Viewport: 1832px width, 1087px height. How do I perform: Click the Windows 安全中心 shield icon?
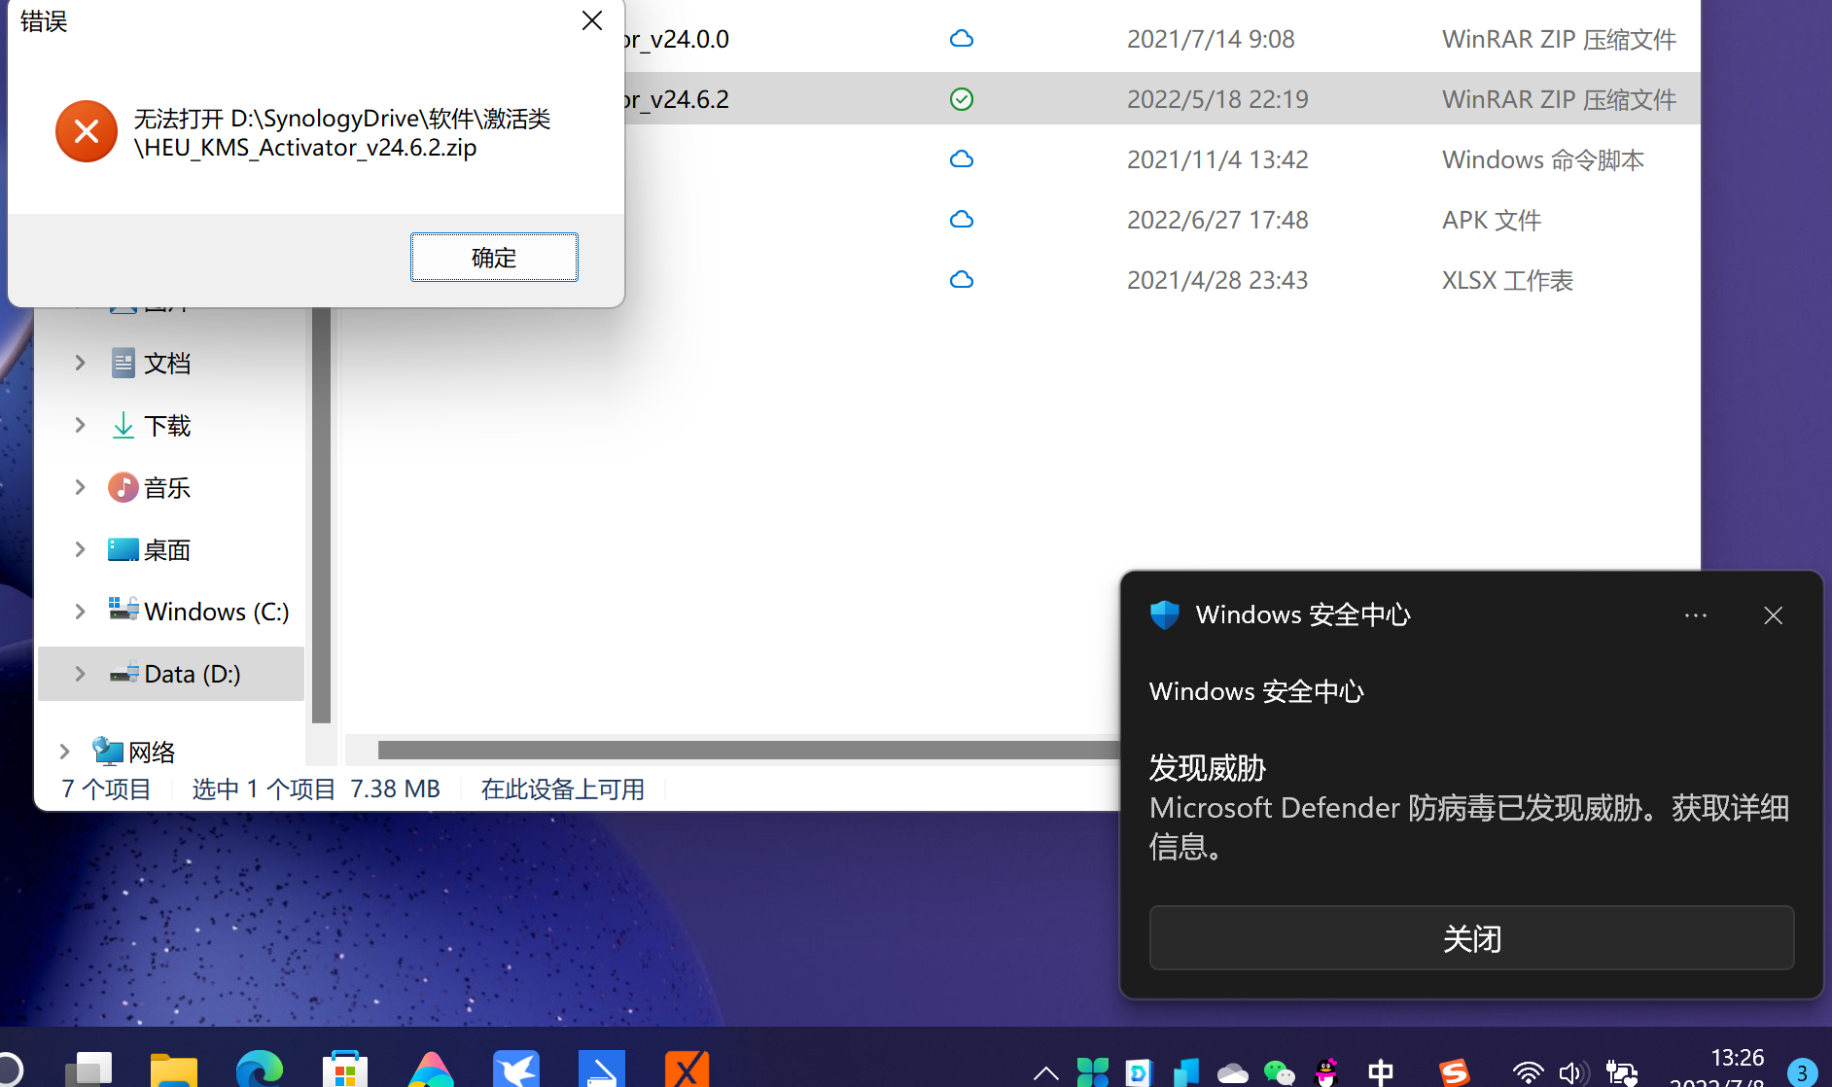coord(1164,614)
